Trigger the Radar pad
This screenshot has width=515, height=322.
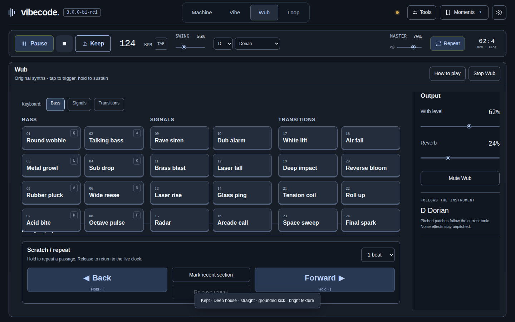point(180,220)
